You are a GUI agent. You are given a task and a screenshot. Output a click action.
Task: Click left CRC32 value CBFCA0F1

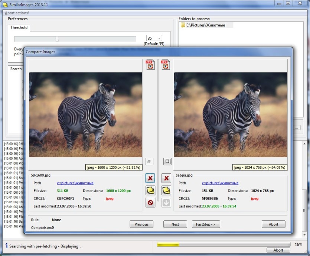[x=65, y=198]
